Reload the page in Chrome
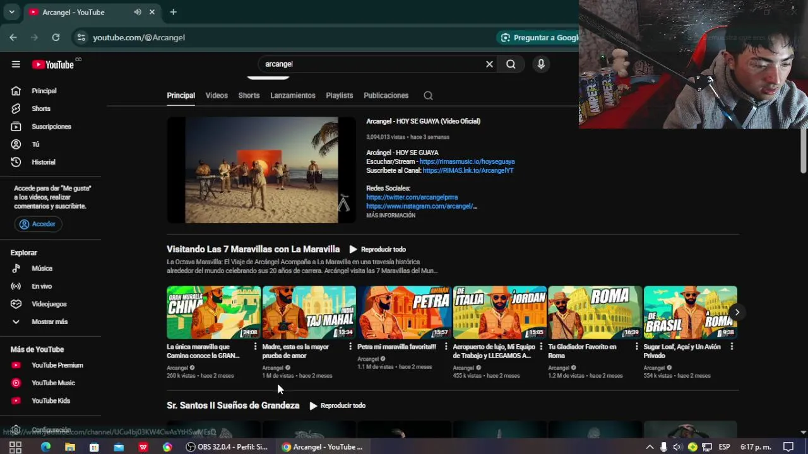 pyautogui.click(x=56, y=37)
